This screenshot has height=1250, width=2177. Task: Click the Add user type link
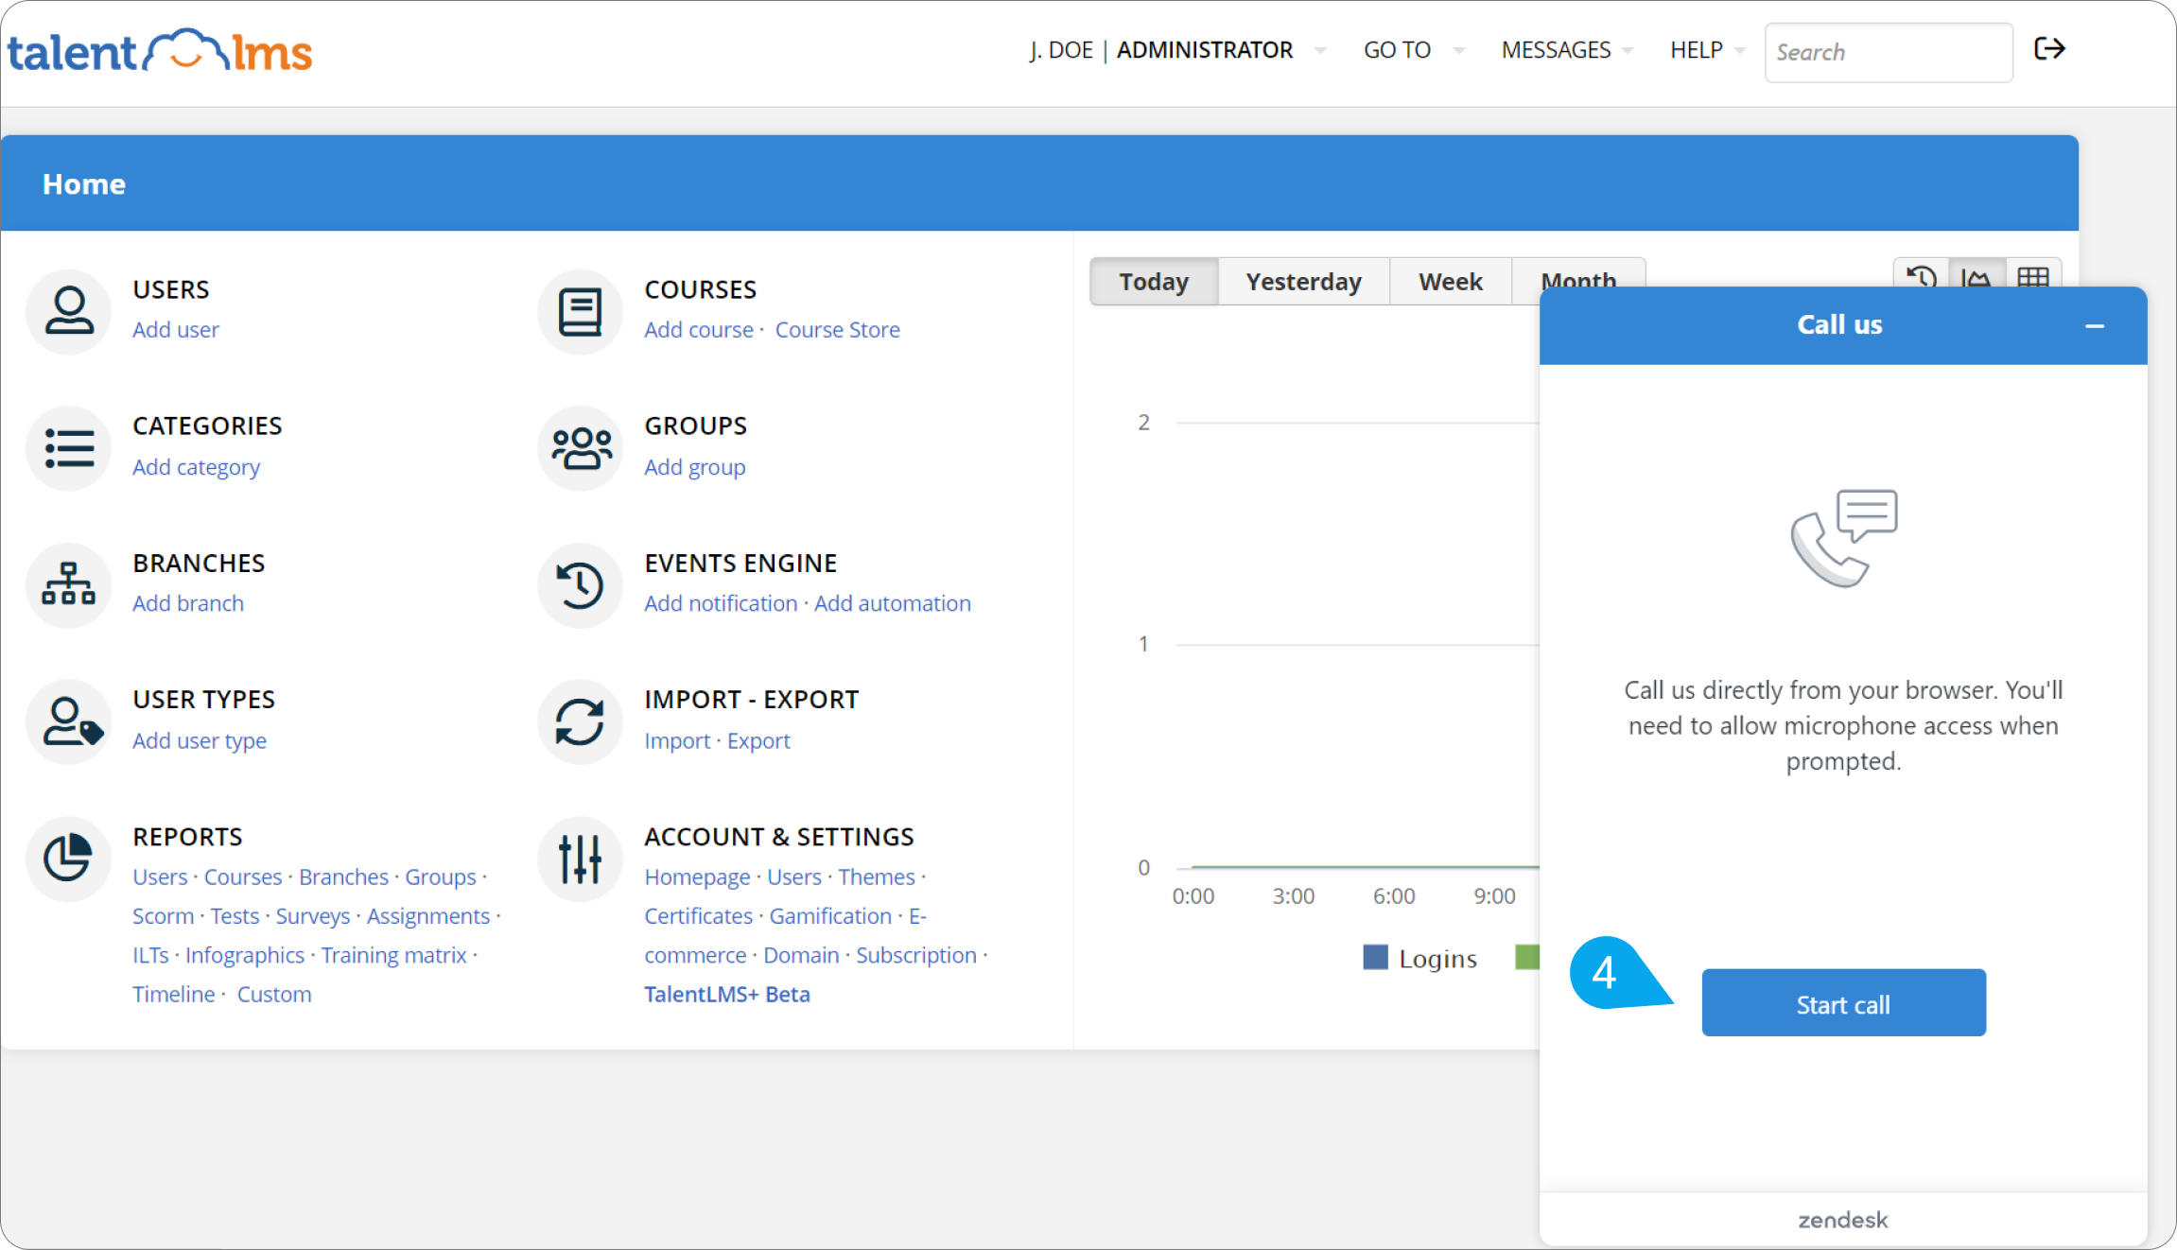[200, 740]
